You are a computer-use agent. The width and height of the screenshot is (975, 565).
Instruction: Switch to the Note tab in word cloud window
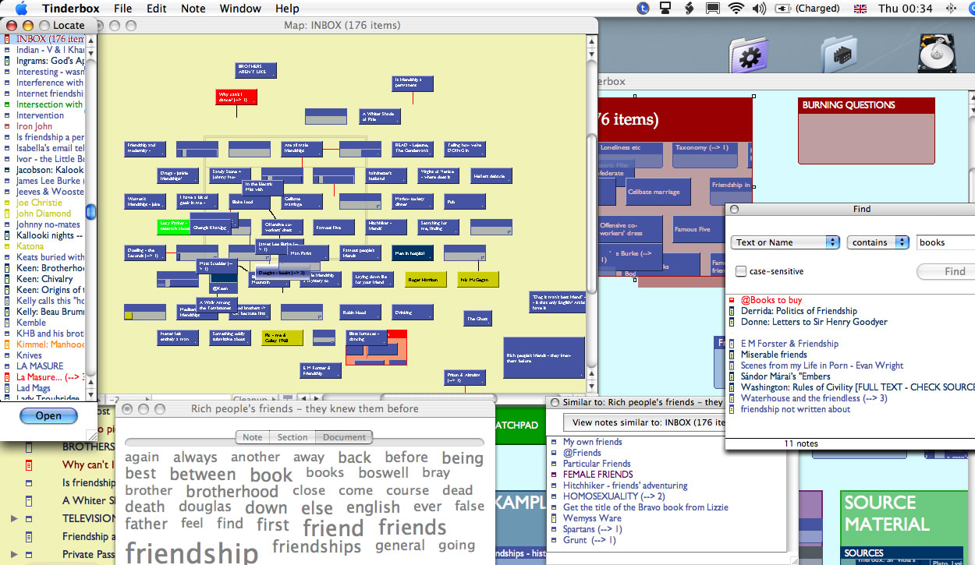pyautogui.click(x=253, y=437)
